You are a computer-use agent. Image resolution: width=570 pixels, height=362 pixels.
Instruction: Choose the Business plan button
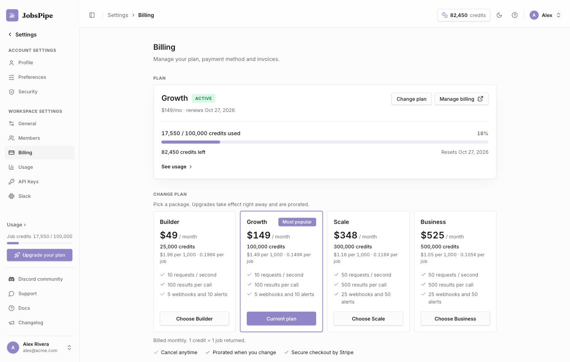tap(455, 319)
